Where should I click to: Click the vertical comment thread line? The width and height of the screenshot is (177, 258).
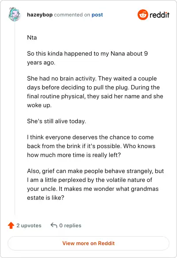[x=15, y=118]
